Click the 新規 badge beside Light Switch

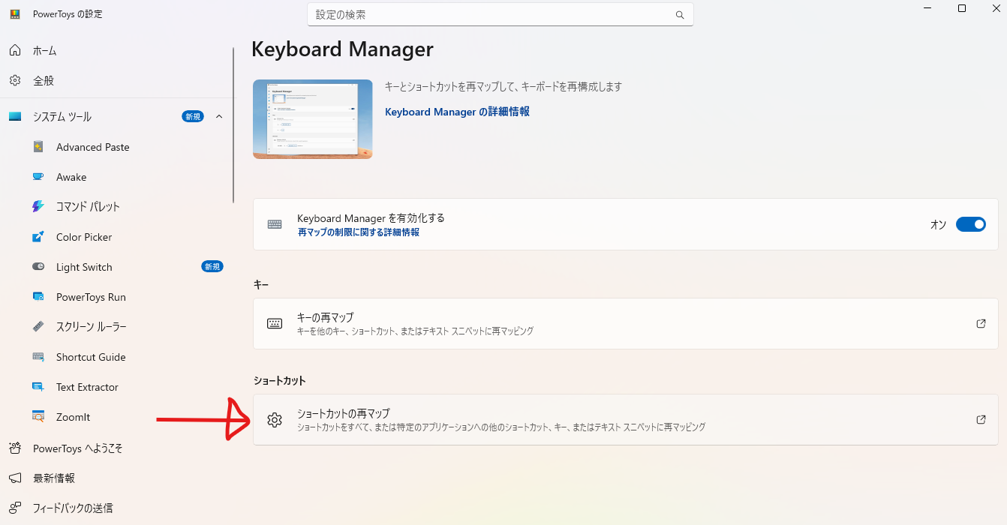coord(212,266)
